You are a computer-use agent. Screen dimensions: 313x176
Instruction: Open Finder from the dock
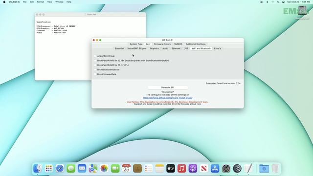(38, 169)
